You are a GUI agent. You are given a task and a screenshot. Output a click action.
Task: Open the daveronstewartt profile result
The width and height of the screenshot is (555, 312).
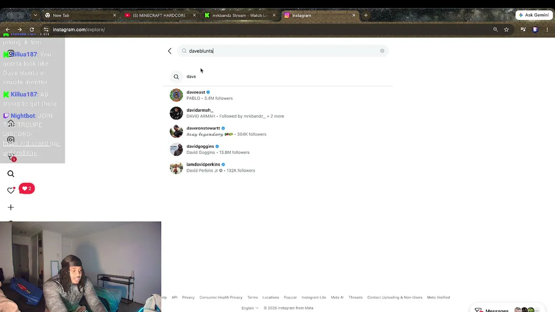pos(277,131)
